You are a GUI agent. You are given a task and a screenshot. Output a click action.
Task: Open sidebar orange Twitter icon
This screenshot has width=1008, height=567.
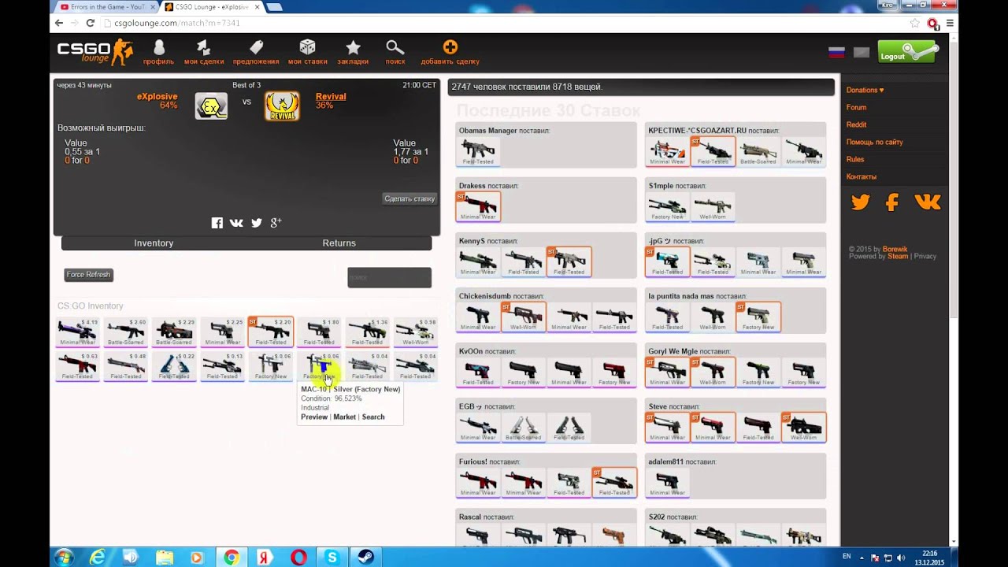860,202
